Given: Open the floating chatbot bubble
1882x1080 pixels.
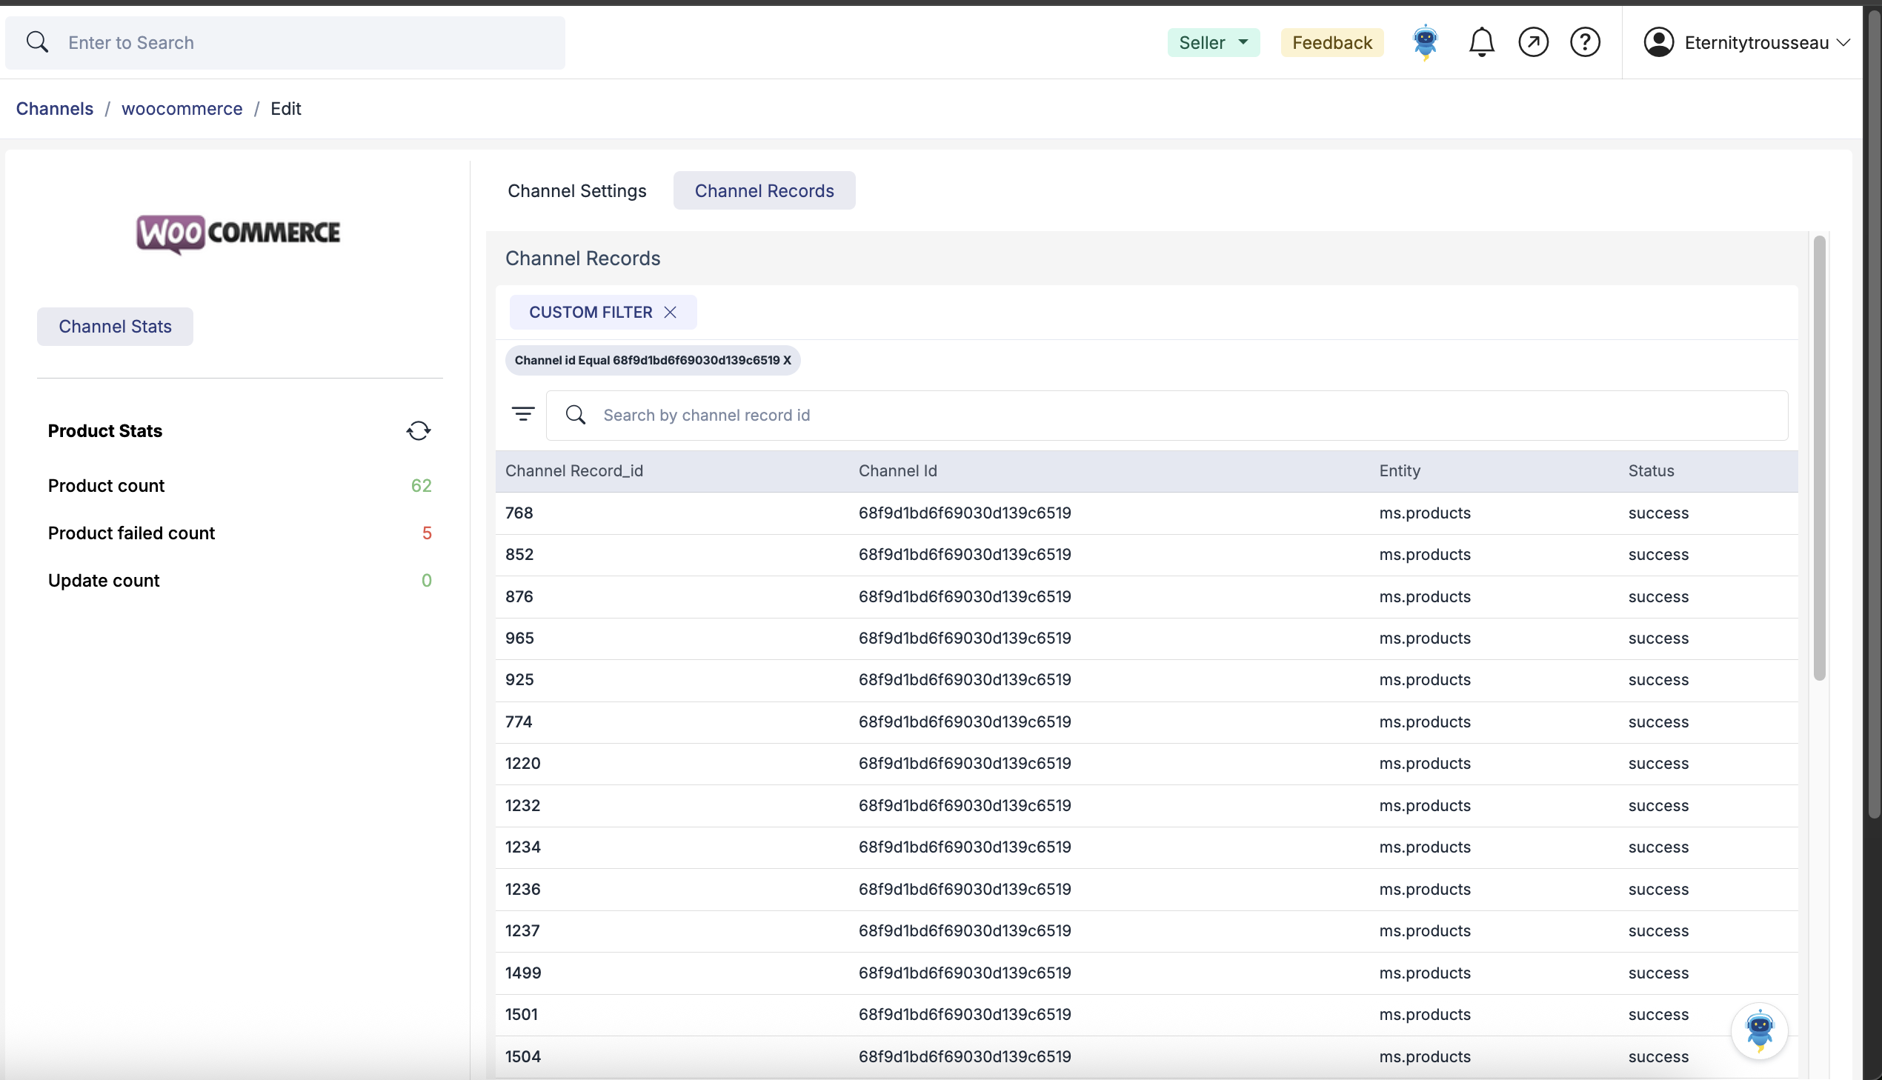Looking at the screenshot, I should pyautogui.click(x=1759, y=1030).
